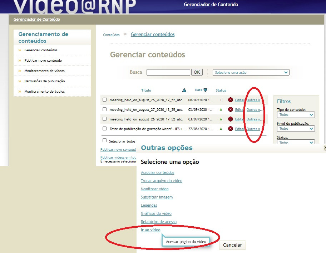Viewport: 326px width, 253px height.
Task: Click red delete icon for Teste de publicação row
Action: click(x=231, y=129)
